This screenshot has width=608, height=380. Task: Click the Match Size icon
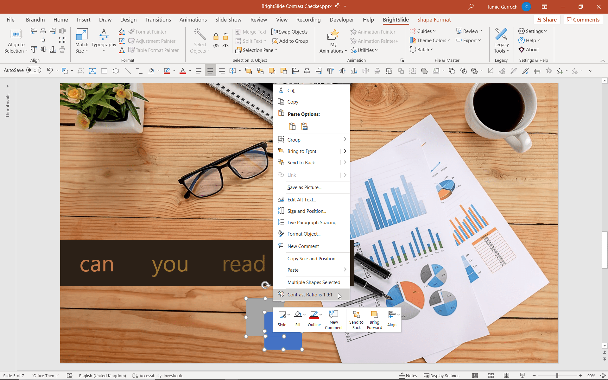click(x=82, y=34)
